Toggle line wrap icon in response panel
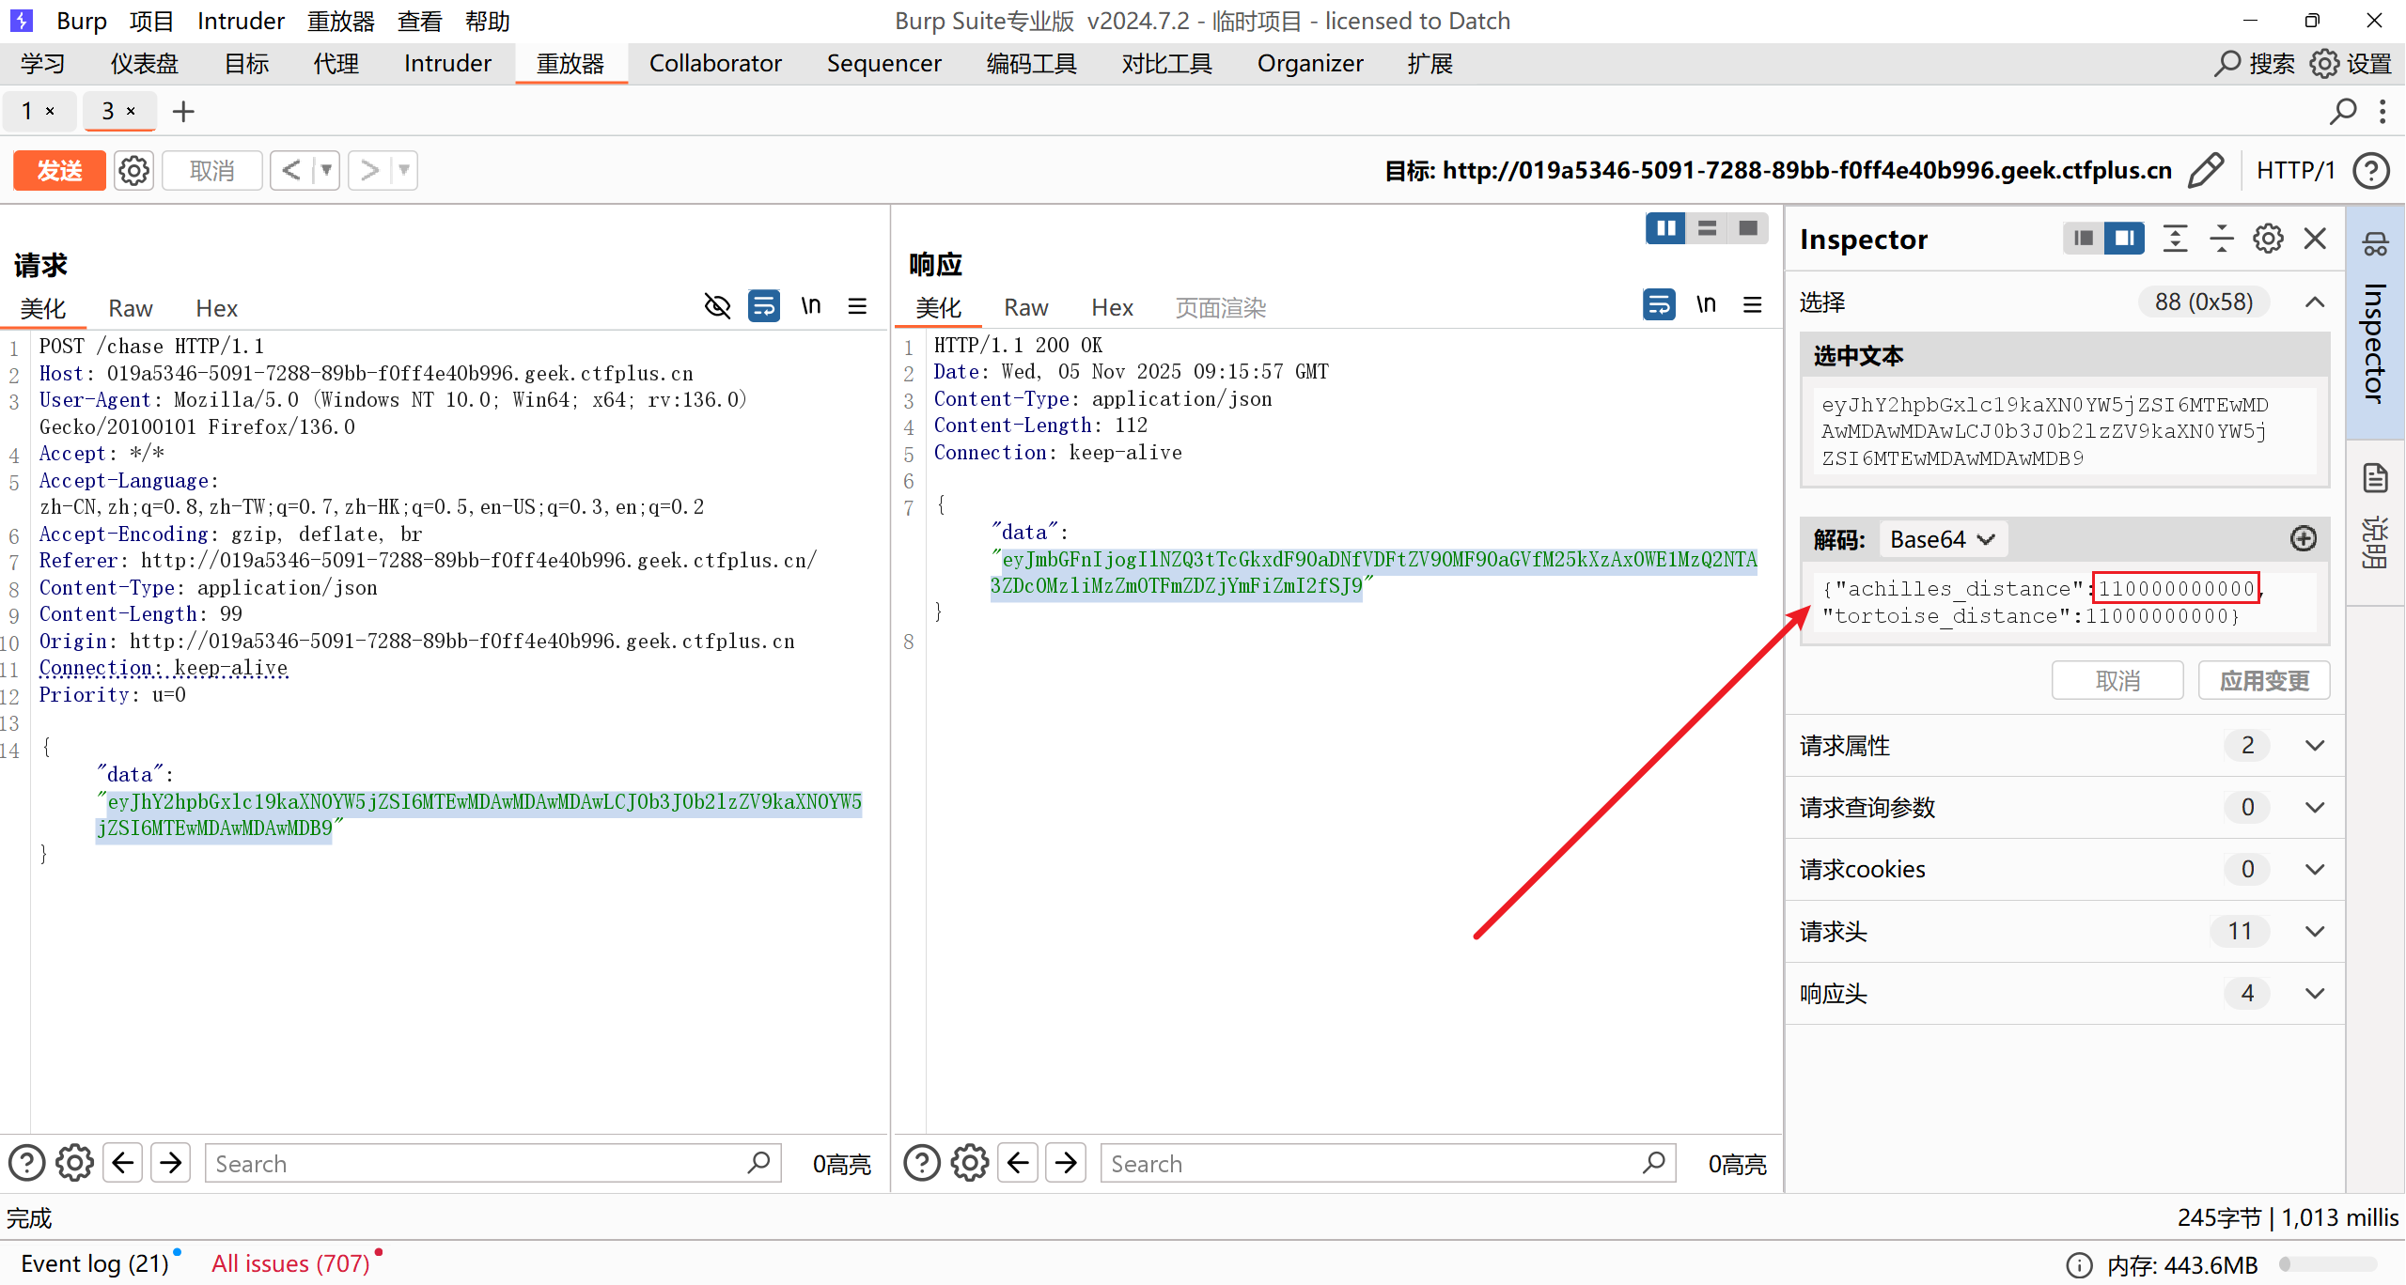The image size is (2406, 1285). [1659, 305]
